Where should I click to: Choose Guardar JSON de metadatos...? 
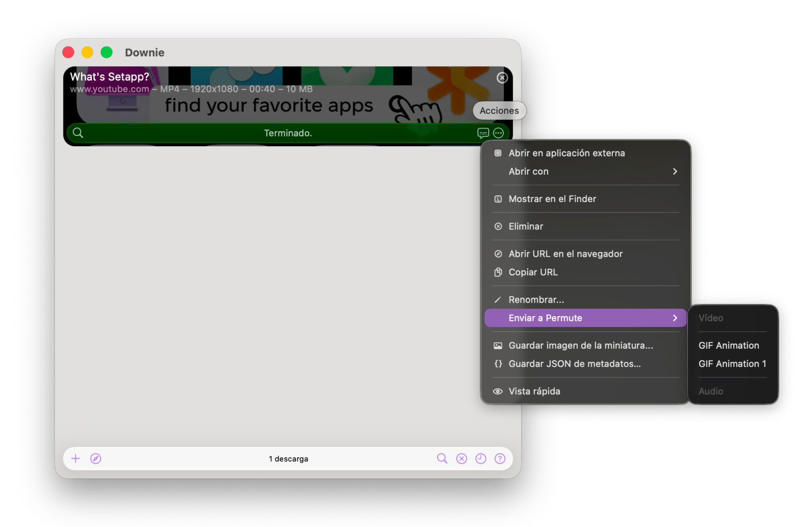click(585, 364)
